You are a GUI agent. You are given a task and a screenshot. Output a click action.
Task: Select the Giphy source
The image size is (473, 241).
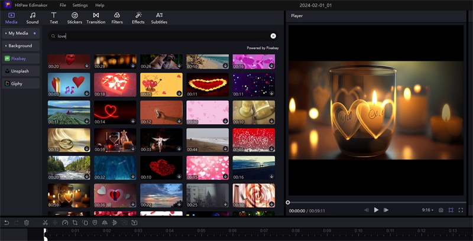coord(21,83)
